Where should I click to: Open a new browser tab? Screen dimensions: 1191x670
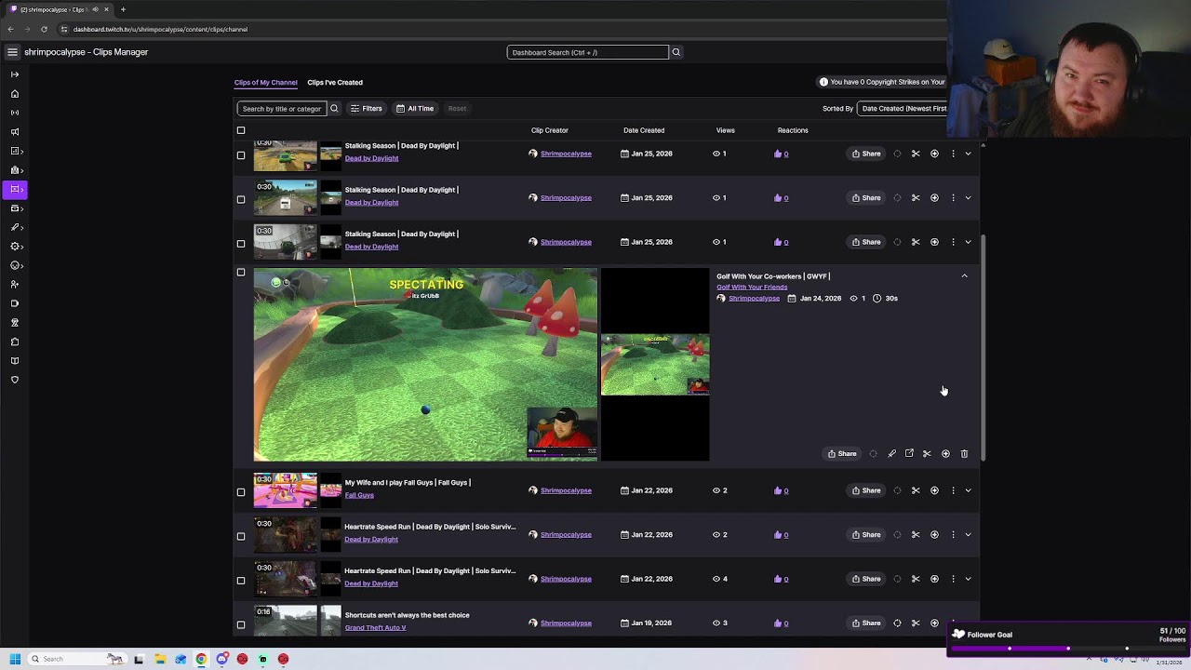tap(123, 9)
